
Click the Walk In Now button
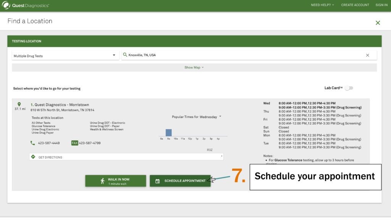click(115, 181)
